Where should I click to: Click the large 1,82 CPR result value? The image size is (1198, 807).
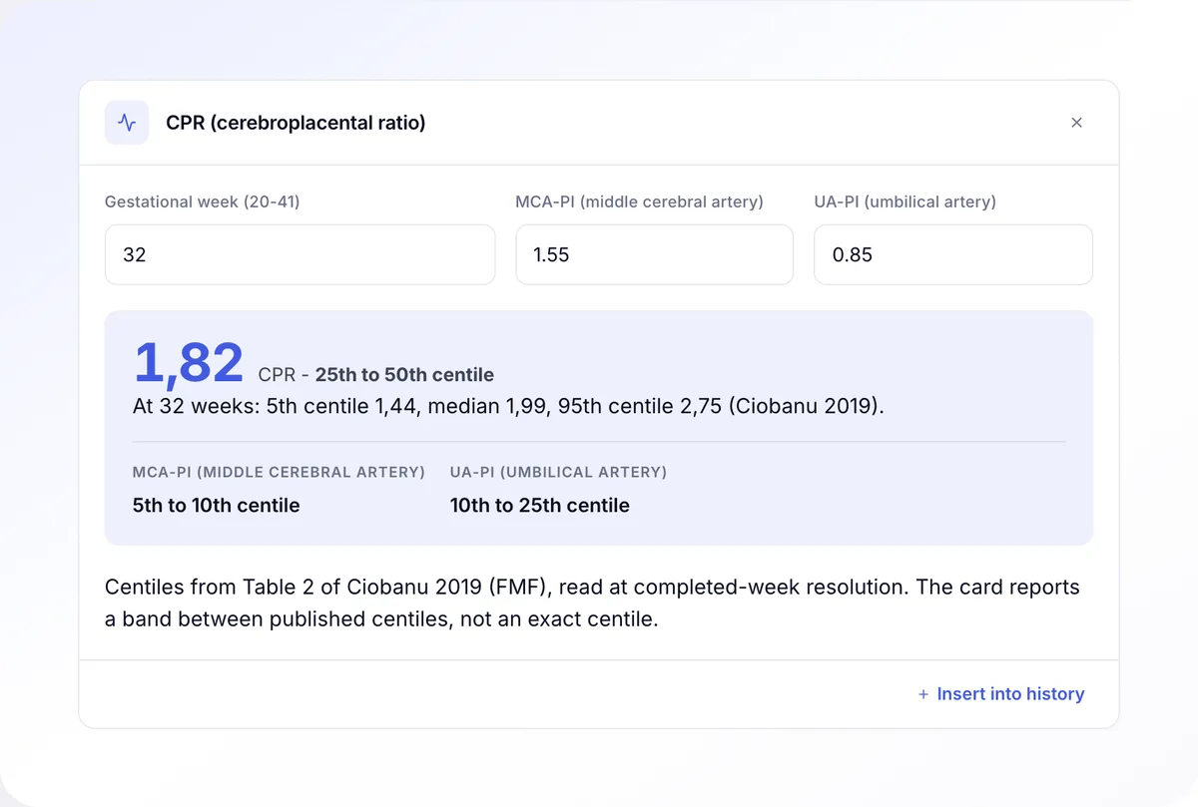tap(189, 363)
